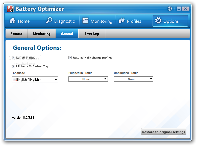Click the Language label
This screenshot has height=146, width=197.
tap(18, 73)
